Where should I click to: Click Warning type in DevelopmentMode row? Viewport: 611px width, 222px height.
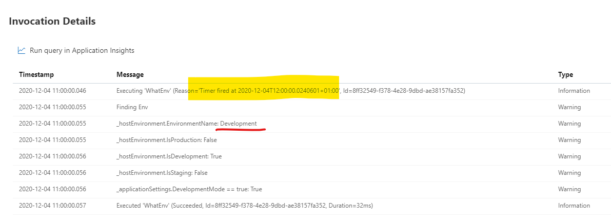(x=569, y=189)
